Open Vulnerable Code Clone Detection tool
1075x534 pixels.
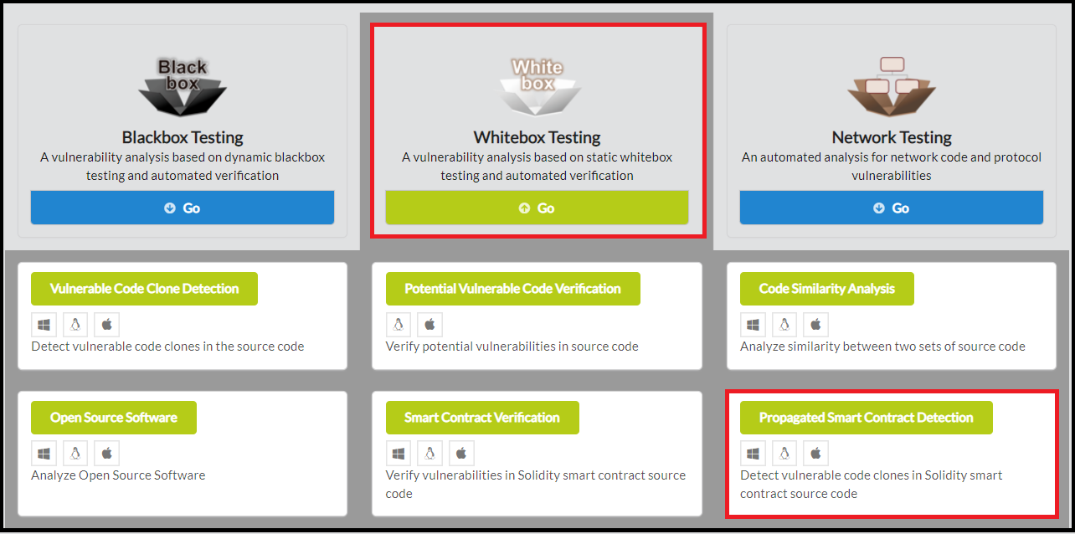(x=144, y=289)
